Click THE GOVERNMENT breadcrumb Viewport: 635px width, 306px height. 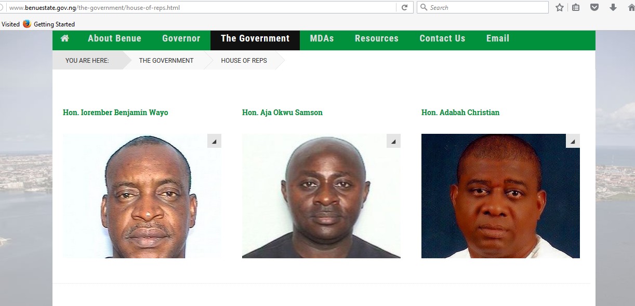(x=166, y=61)
